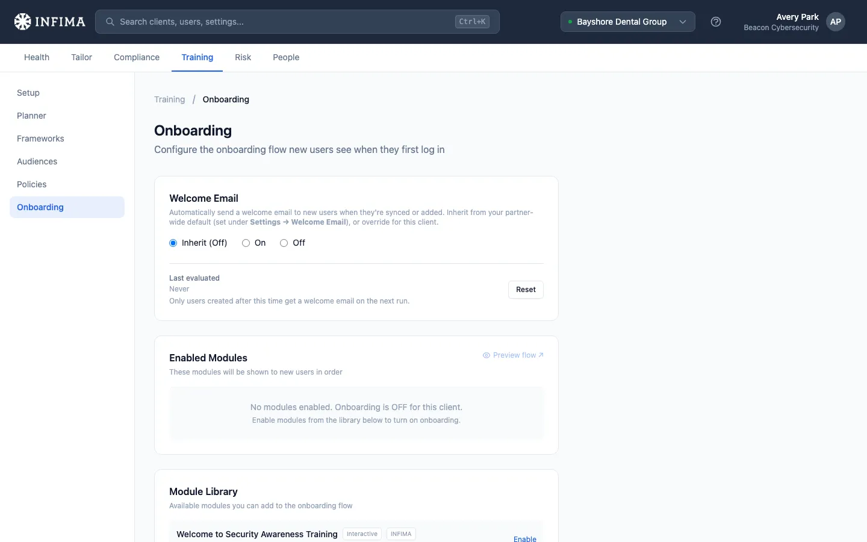The image size is (867, 542).
Task: Click the Onboarding breadcrumb text
Action: [226, 99]
